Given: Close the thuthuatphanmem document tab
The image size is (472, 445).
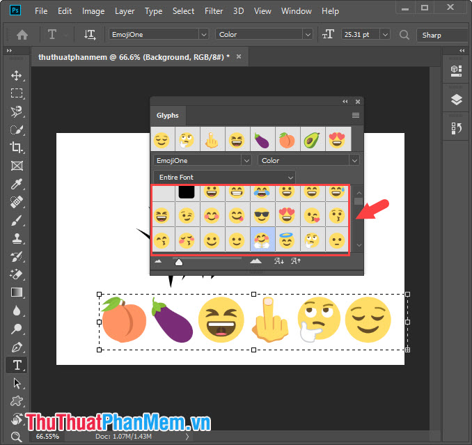Looking at the screenshot, I should [x=239, y=56].
